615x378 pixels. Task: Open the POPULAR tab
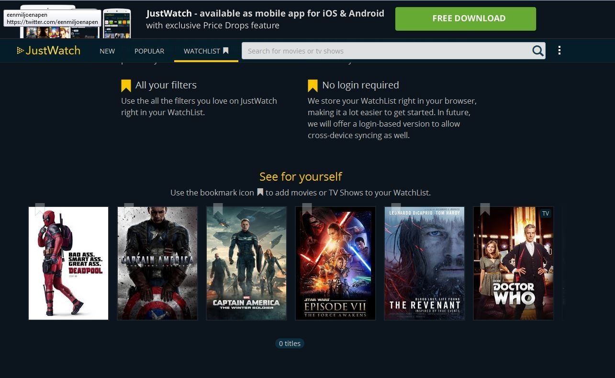149,51
